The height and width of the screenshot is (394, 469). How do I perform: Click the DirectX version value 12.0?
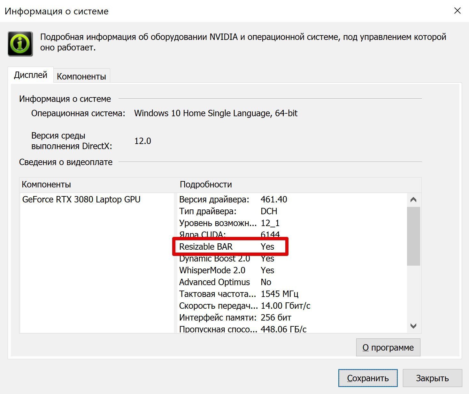pyautogui.click(x=142, y=141)
